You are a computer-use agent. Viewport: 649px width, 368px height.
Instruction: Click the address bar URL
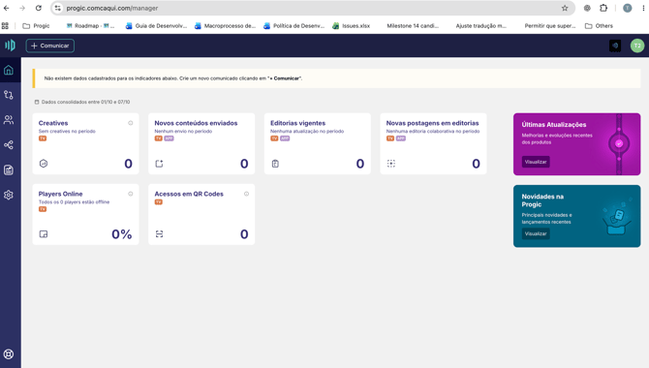click(112, 8)
